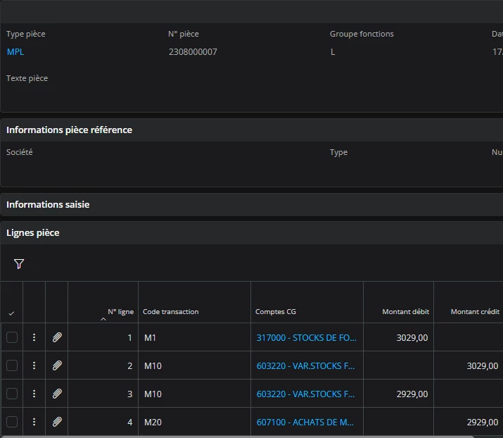Image resolution: width=503 pixels, height=438 pixels.
Task: Collapse the Informations pièce référence section
Action: tap(69, 130)
